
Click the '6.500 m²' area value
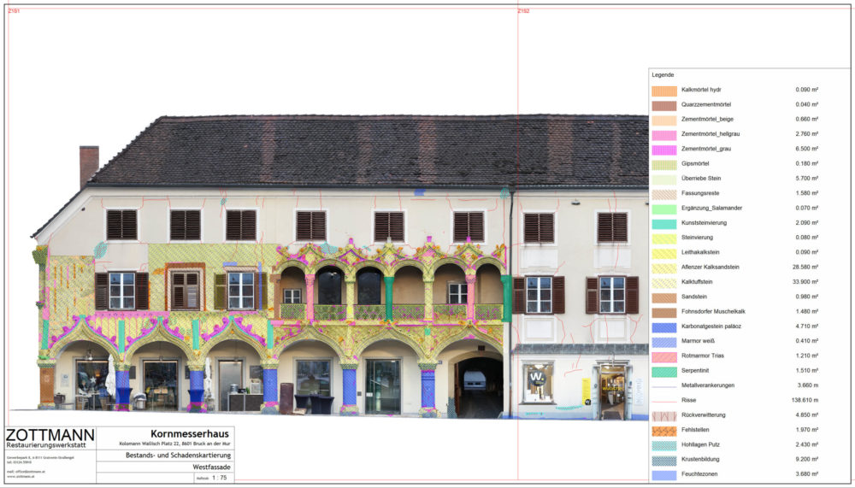[x=807, y=149]
